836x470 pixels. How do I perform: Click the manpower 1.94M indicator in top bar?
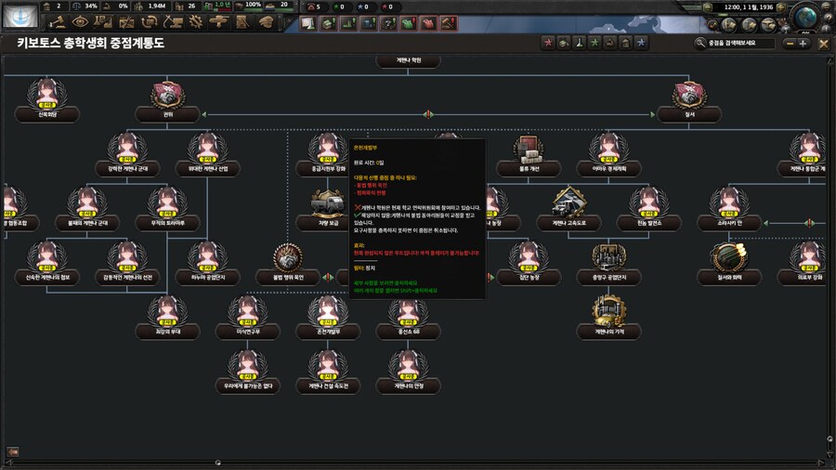pyautogui.click(x=152, y=6)
